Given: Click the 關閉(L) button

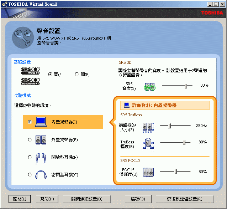Looking at the screenshot, I should tap(20, 199).
